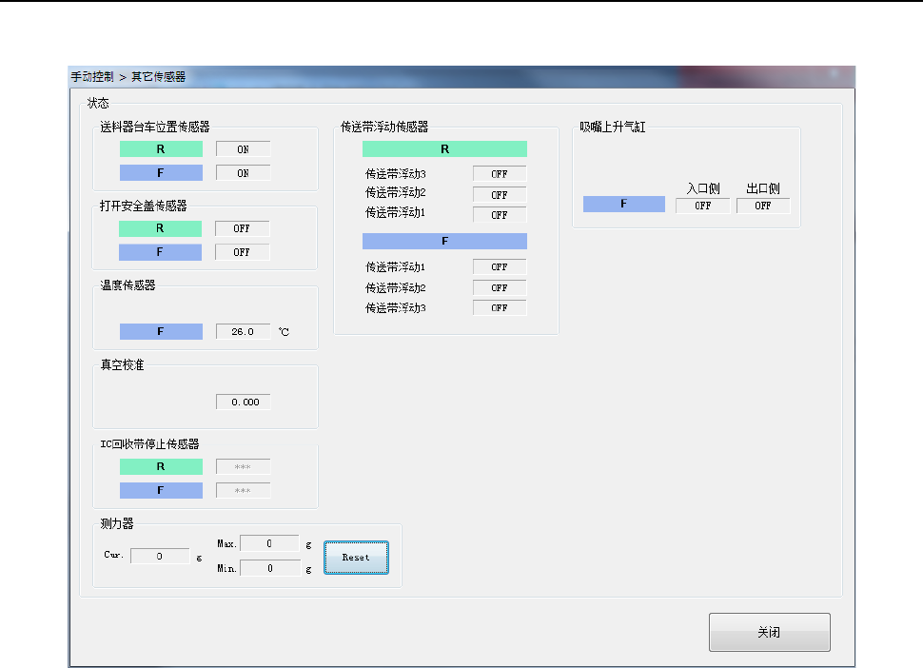Click the 测力器 group title
Viewport: 923px width, 668px height.
click(116, 523)
